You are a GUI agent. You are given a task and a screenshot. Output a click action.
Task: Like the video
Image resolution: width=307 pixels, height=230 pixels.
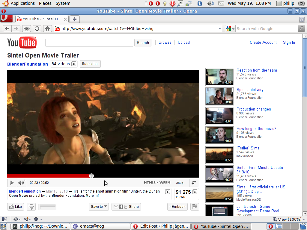tap(16, 207)
